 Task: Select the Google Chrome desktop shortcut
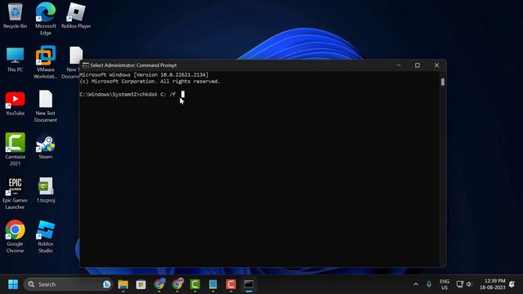pyautogui.click(x=15, y=237)
